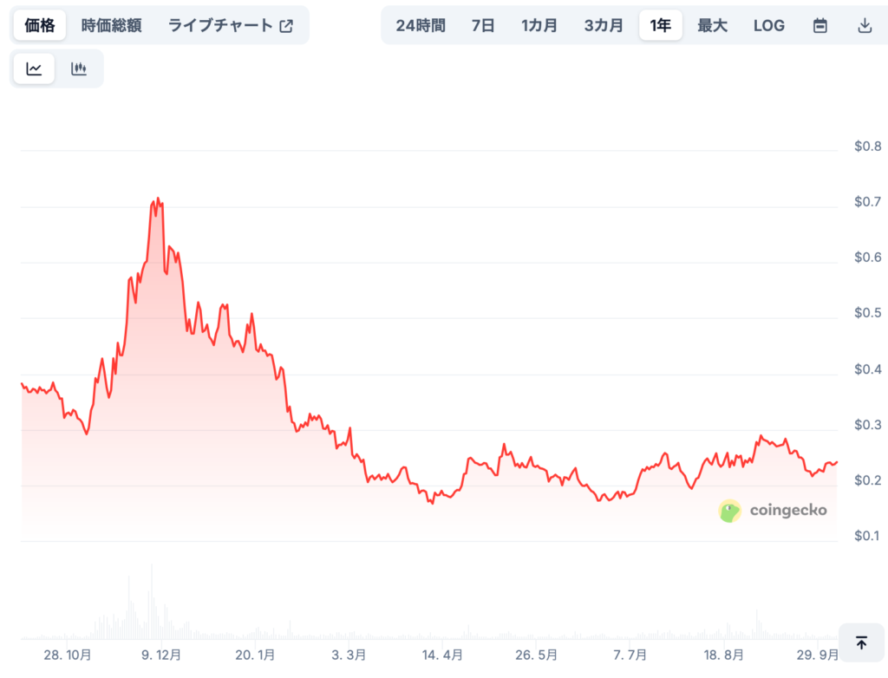
Task: Switch to the 時価総額 tab
Action: 111,25
